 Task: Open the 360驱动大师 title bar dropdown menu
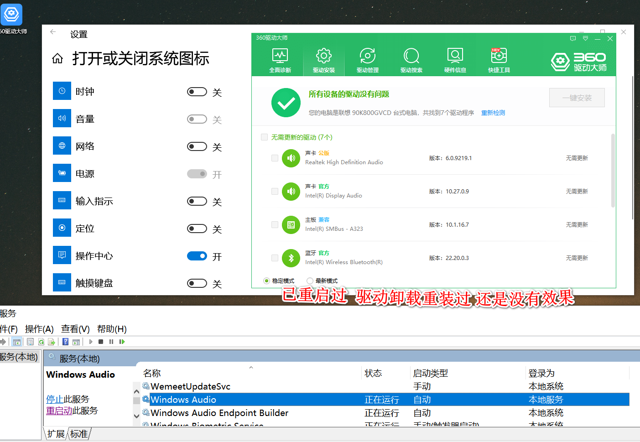point(585,39)
